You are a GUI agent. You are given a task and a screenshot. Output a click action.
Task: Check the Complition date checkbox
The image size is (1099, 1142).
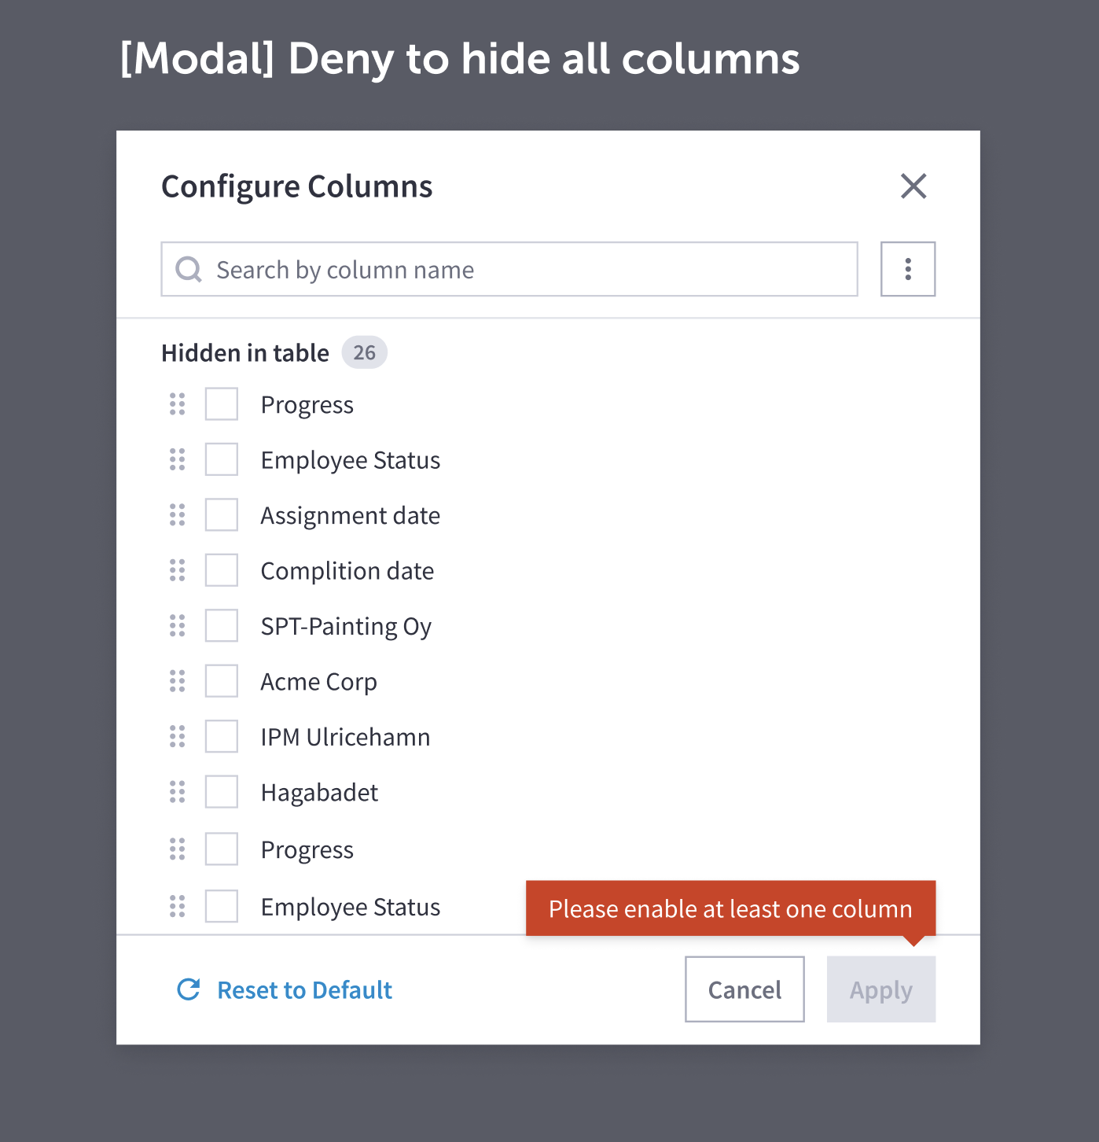[x=221, y=569]
